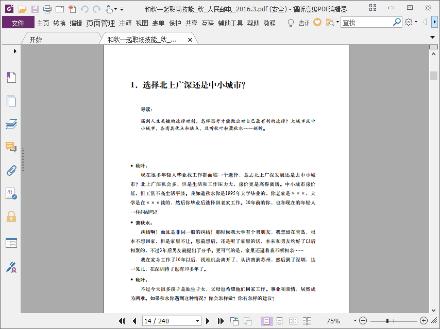Open the 14 / 240 page number dropdown
Image resolution: width=440 pixels, height=329 pixels.
click(x=197, y=321)
